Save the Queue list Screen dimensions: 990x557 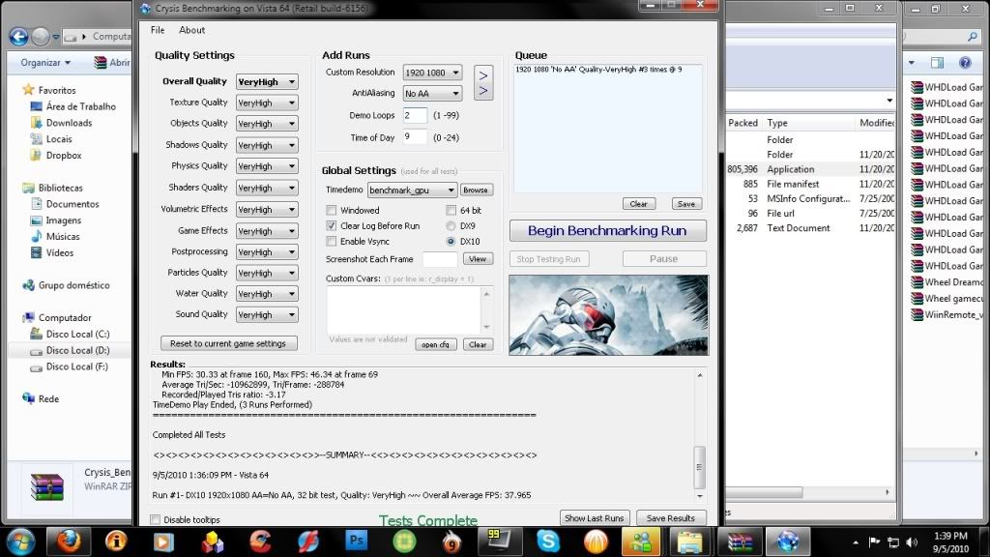click(x=686, y=204)
